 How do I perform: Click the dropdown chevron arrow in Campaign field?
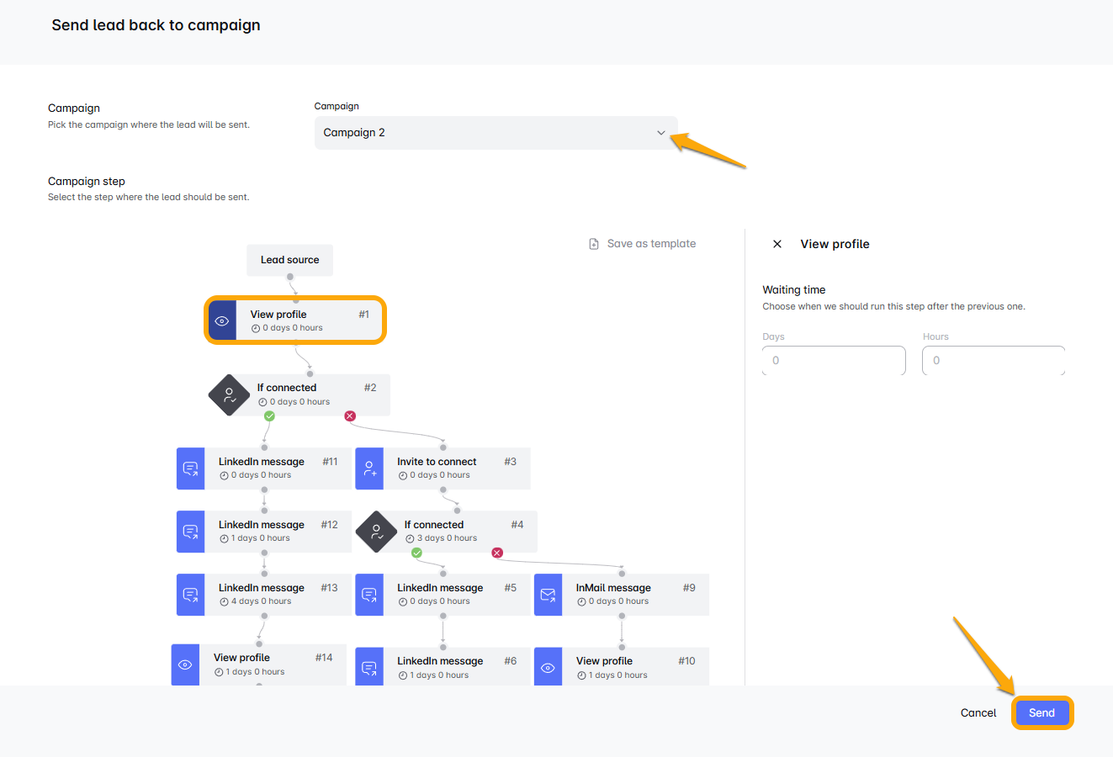tap(661, 133)
